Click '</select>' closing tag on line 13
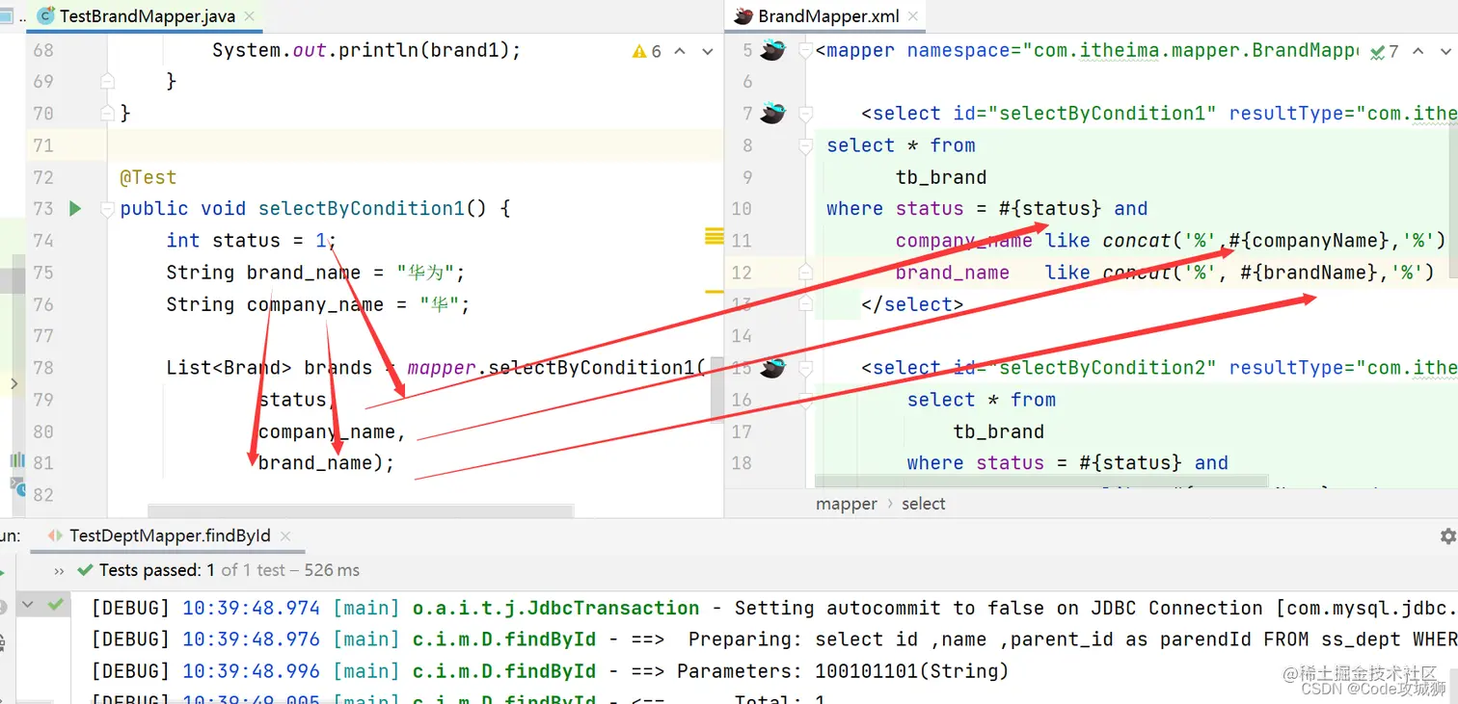Screen dimensions: 1458x704 coord(912,304)
